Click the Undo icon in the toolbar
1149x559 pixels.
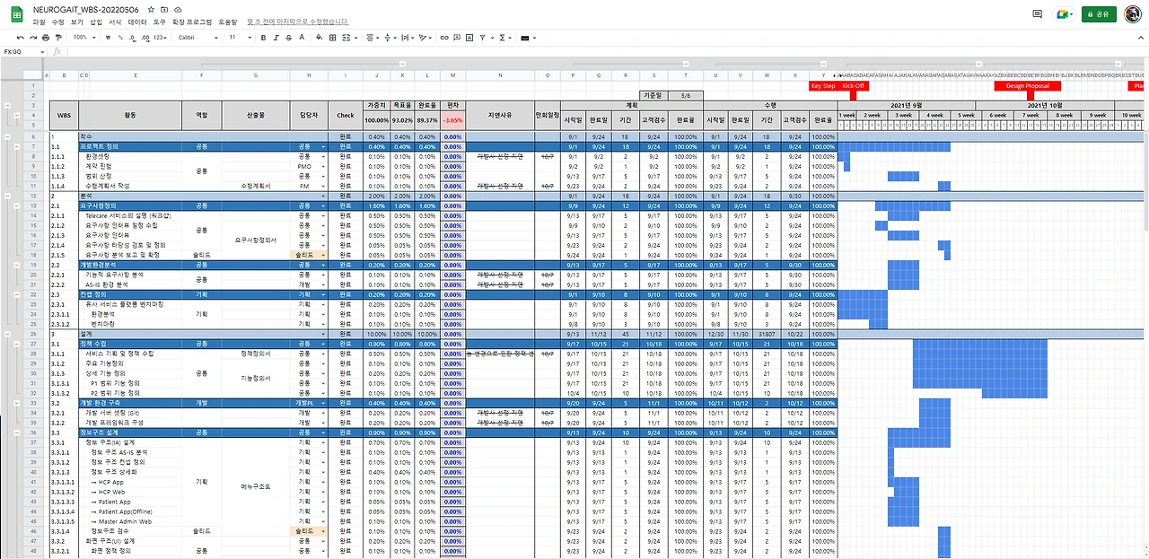pos(20,38)
